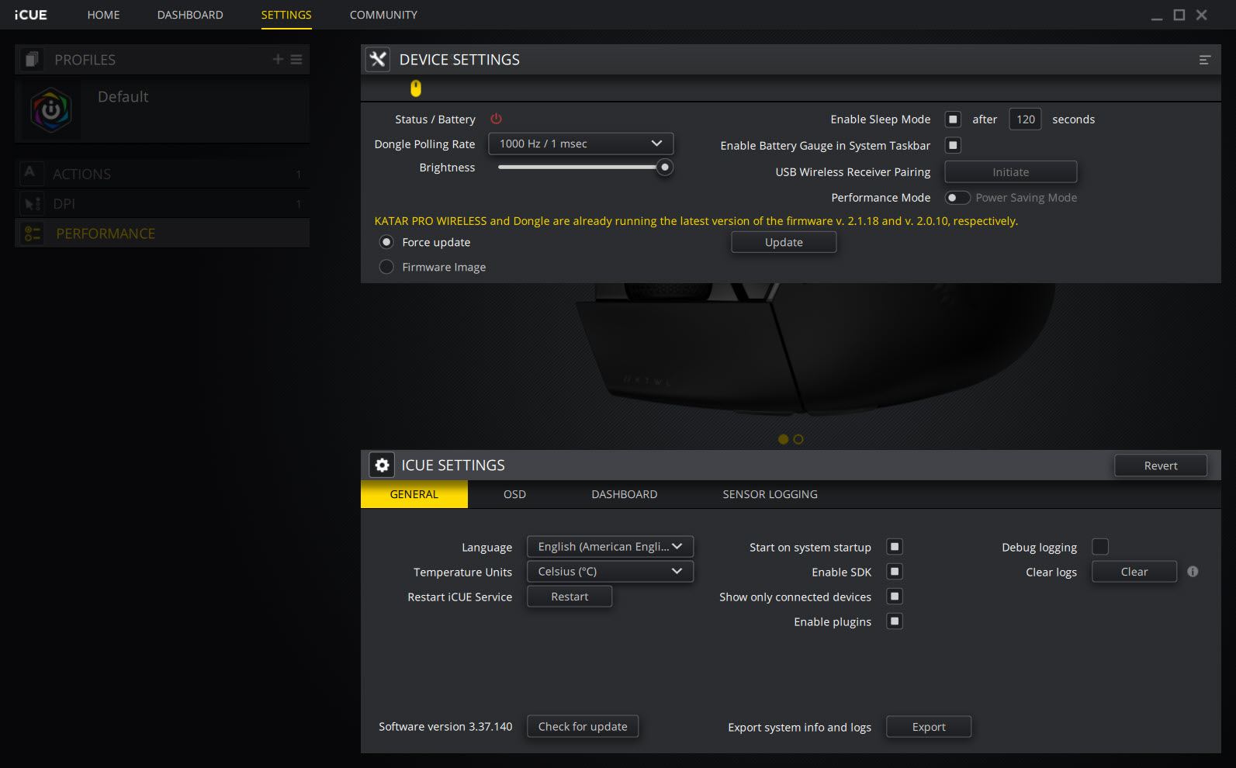Click the Software version 3.37.140 text

pyautogui.click(x=445, y=727)
